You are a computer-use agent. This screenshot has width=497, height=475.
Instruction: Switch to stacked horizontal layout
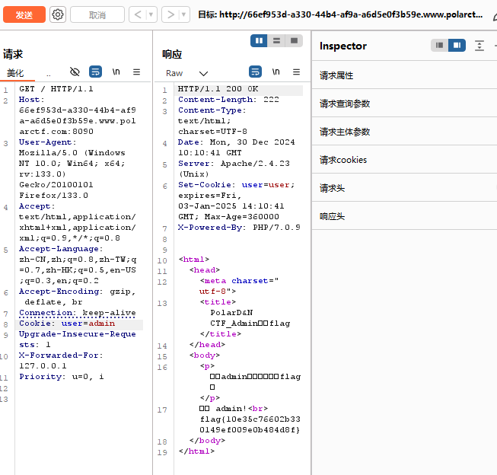[x=276, y=40]
